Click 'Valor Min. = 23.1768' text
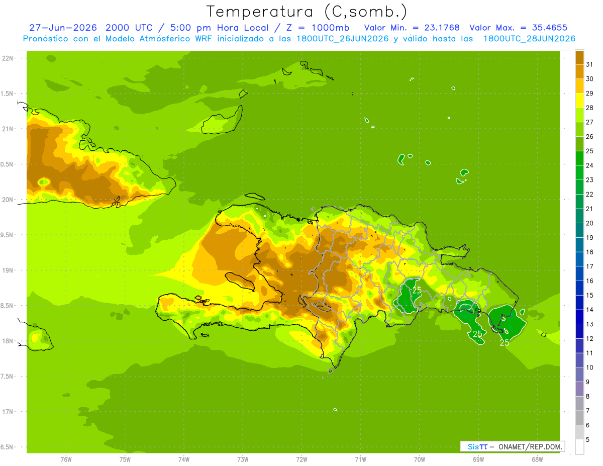This screenshot has width=603, height=466. (412, 28)
